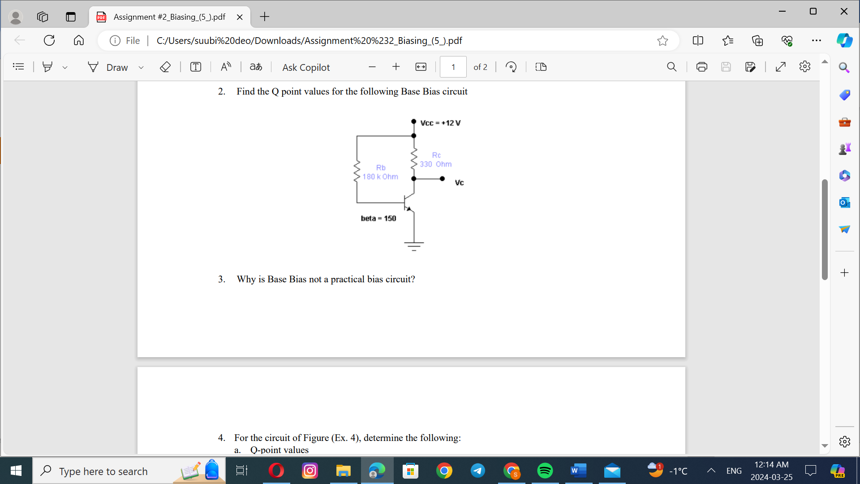Image resolution: width=860 pixels, height=484 pixels.
Task: Rotate the PDF page
Action: [x=511, y=67]
